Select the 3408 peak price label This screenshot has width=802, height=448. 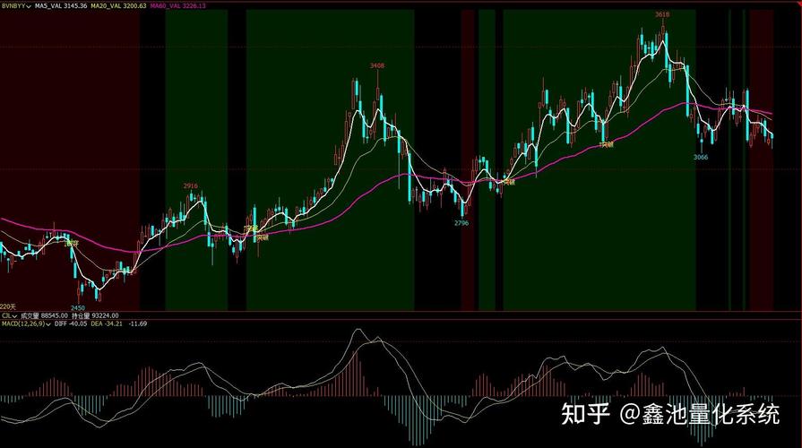(x=377, y=65)
